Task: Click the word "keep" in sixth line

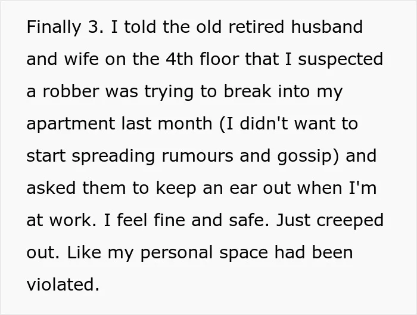Action: coord(176,189)
